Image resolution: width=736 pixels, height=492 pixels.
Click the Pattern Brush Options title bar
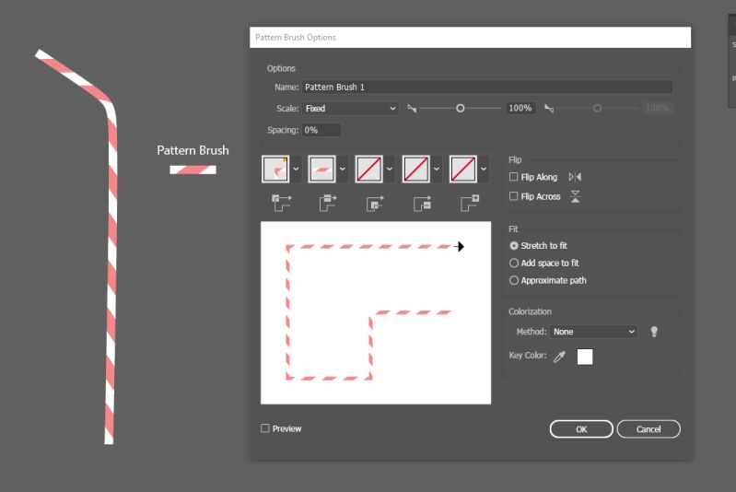[x=470, y=37]
